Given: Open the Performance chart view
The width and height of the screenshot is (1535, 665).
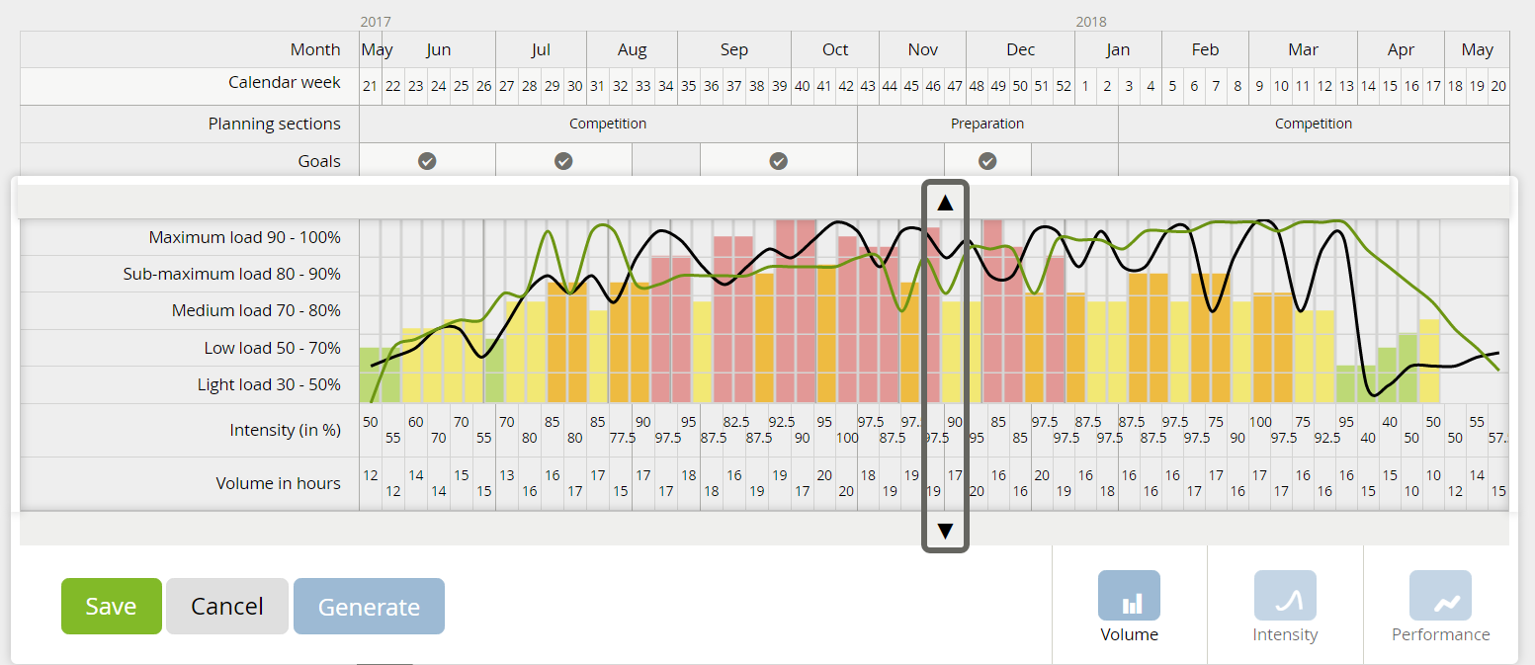Looking at the screenshot, I should point(1440,596).
